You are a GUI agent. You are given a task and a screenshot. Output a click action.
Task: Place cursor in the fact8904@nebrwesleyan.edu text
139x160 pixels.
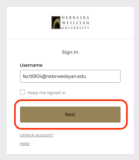click(54, 76)
